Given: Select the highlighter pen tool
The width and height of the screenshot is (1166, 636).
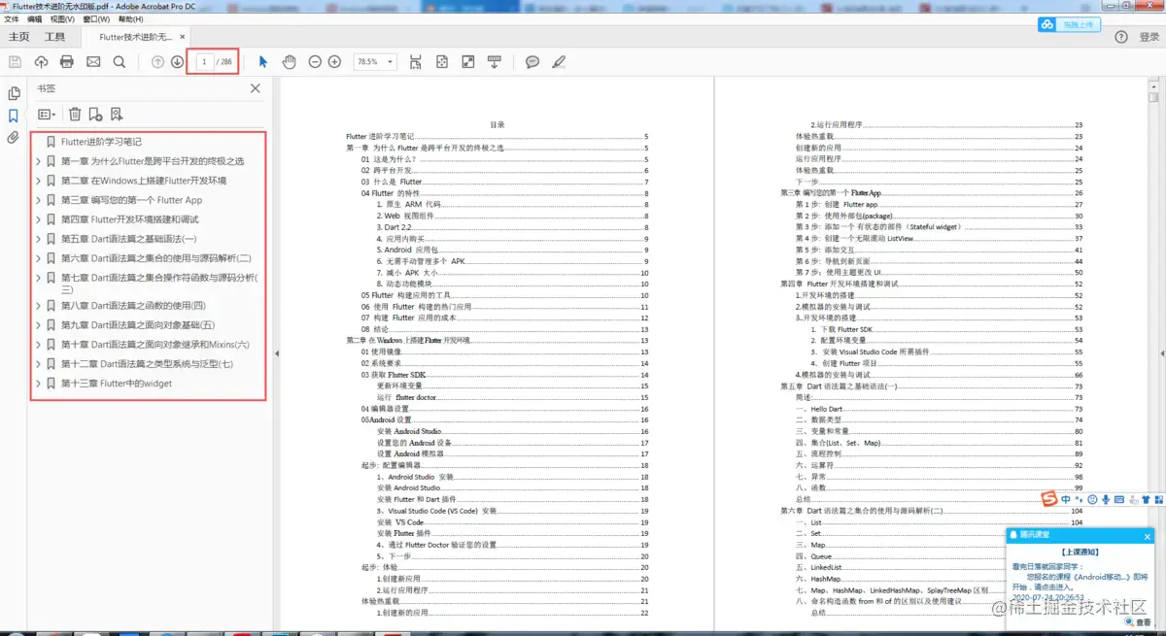Looking at the screenshot, I should click(558, 62).
